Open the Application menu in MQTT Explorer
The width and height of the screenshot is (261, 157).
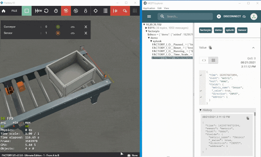point(149,8)
